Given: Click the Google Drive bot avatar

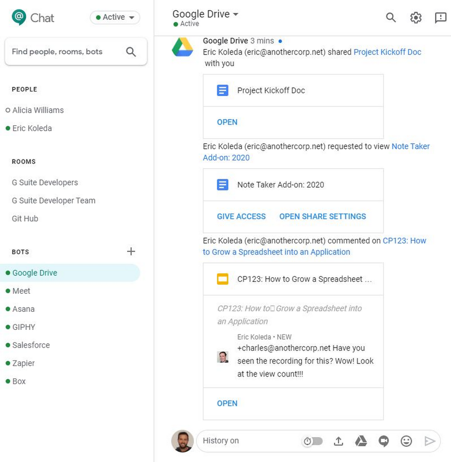Looking at the screenshot, I should pos(183,47).
